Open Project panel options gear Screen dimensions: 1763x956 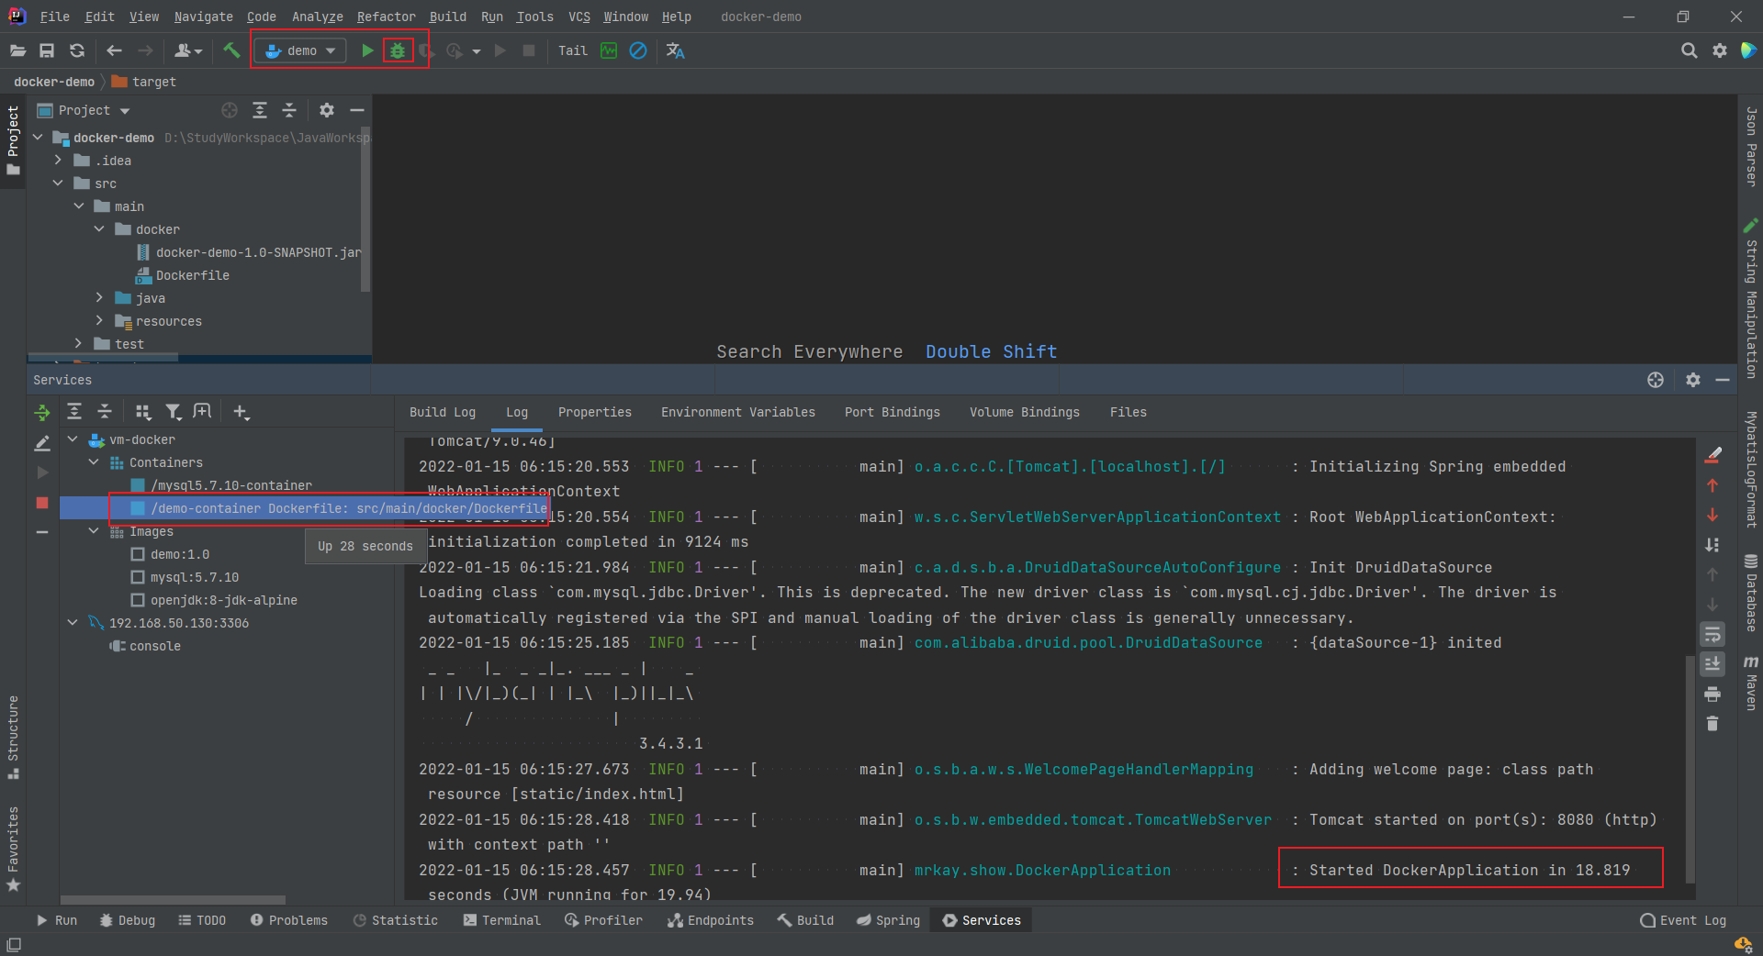point(327,110)
